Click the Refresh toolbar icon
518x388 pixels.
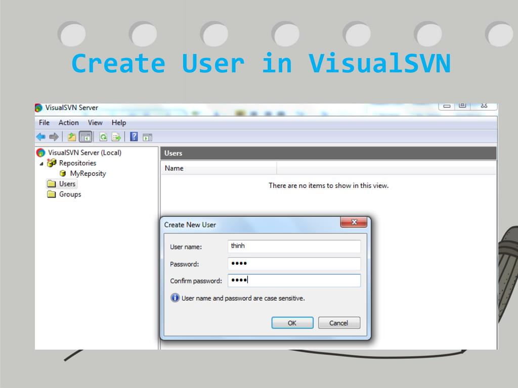click(103, 136)
